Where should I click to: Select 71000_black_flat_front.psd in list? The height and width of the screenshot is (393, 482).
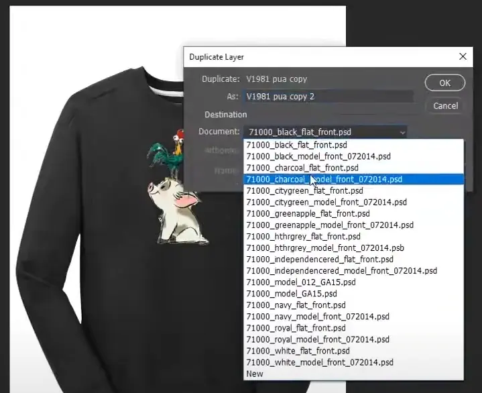[353, 145]
